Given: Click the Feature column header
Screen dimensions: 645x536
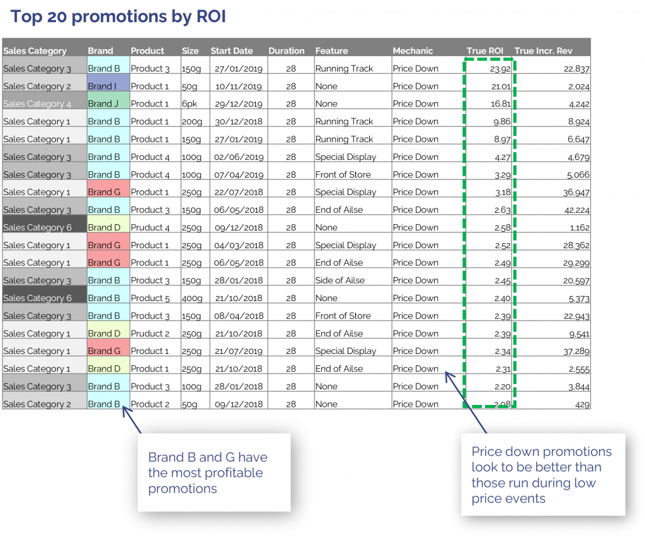Looking at the screenshot, I should click(332, 51).
